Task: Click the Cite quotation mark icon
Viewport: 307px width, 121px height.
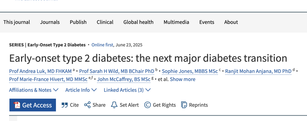Action: [x=65, y=105]
